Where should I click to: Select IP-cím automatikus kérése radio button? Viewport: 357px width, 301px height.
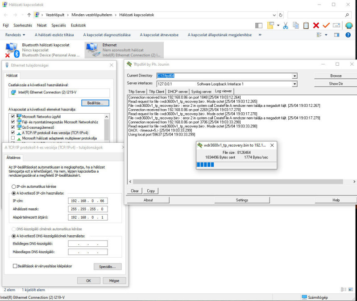(14, 187)
